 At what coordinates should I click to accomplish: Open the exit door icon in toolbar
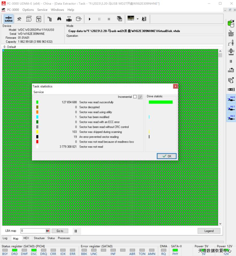(144, 19)
